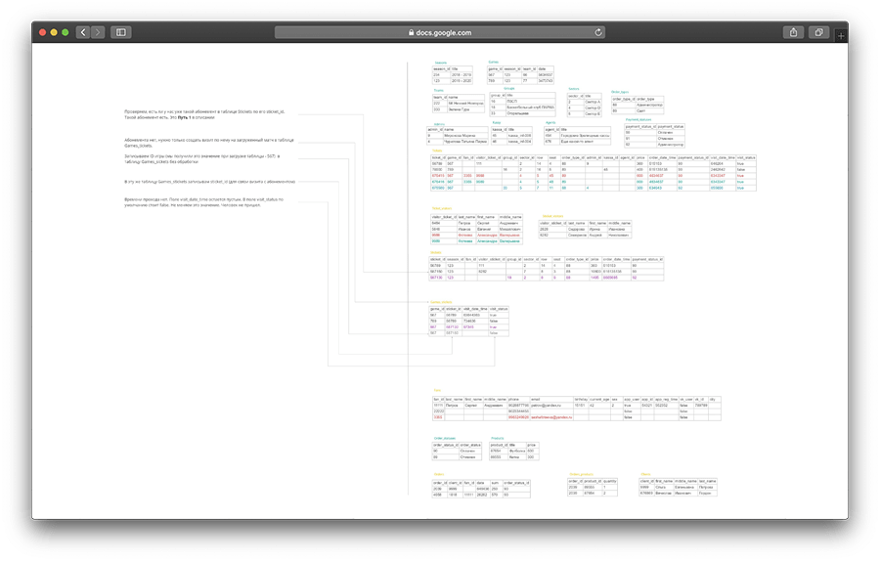This screenshot has height=561, width=880.
Task: Click the Tickets table title
Action: [436, 151]
